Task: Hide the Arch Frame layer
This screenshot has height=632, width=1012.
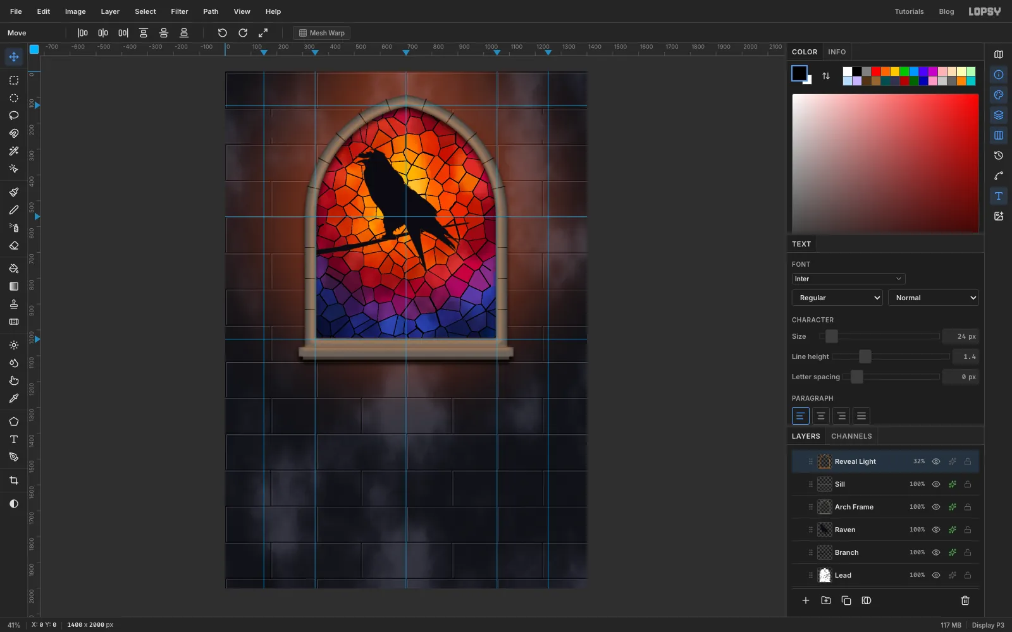Action: [x=936, y=507]
